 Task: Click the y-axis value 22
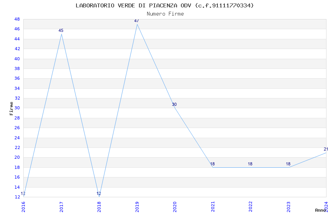coord(17,147)
